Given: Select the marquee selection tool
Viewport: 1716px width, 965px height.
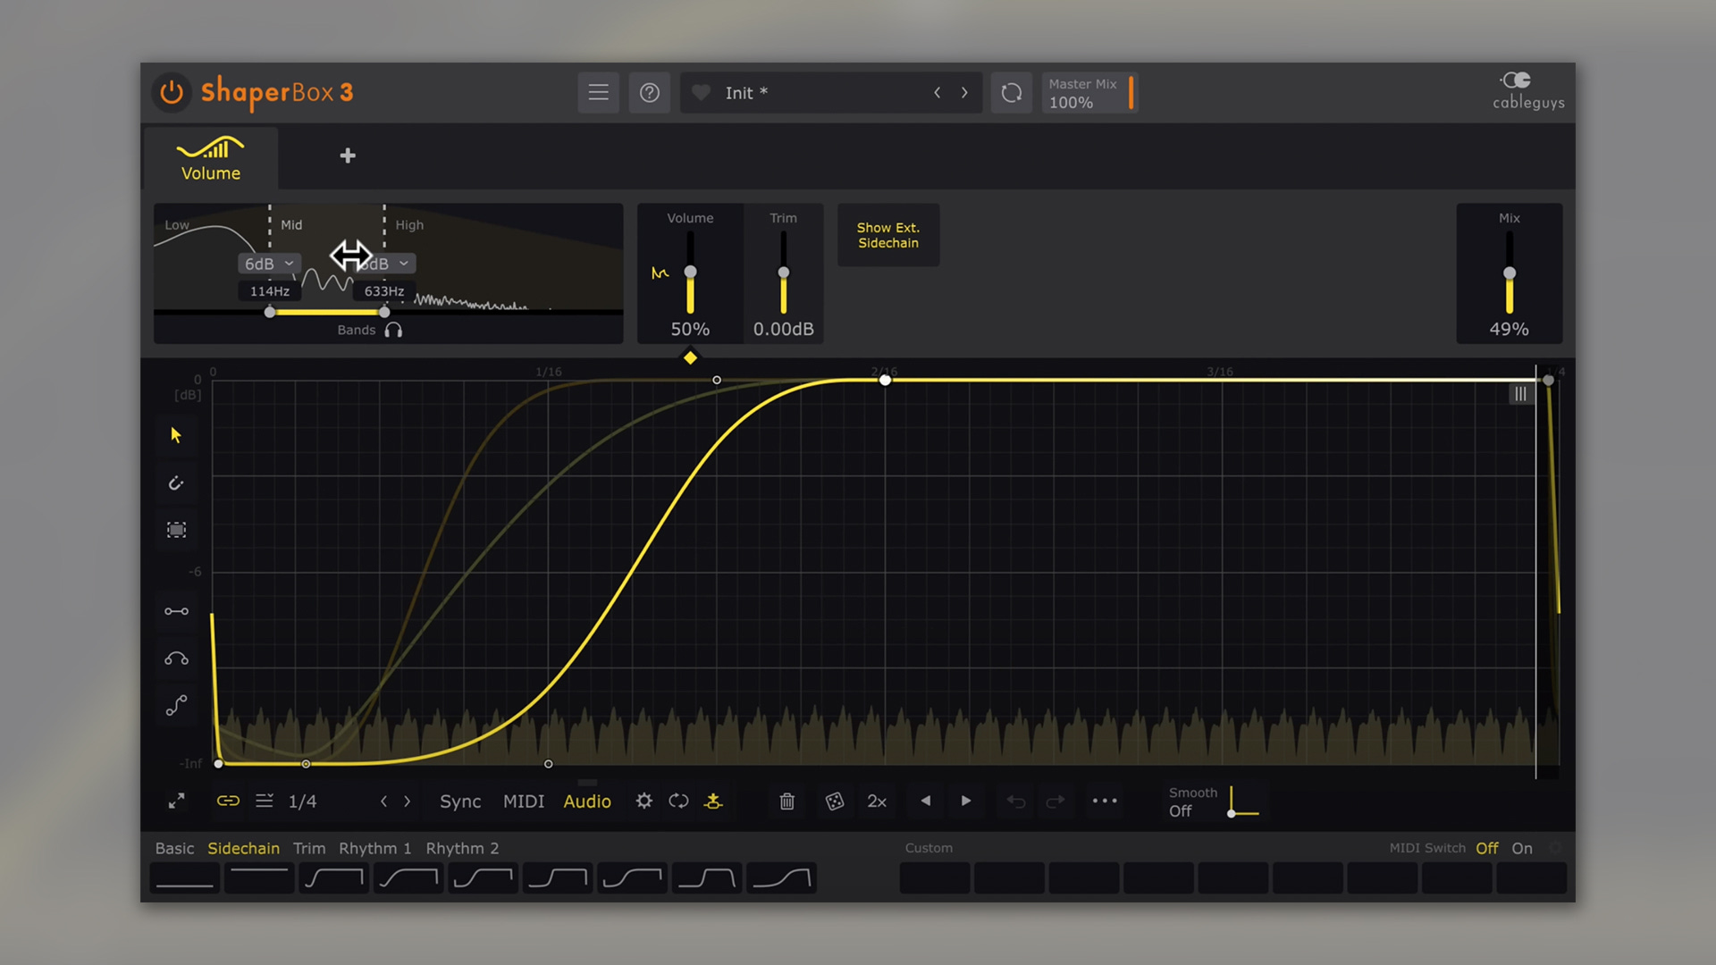Looking at the screenshot, I should [x=176, y=530].
